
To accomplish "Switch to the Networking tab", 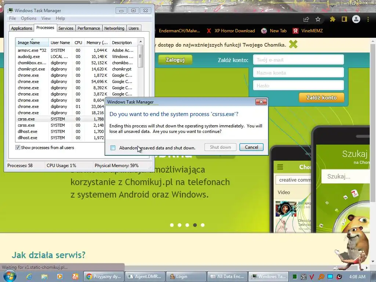I will tap(114, 28).
